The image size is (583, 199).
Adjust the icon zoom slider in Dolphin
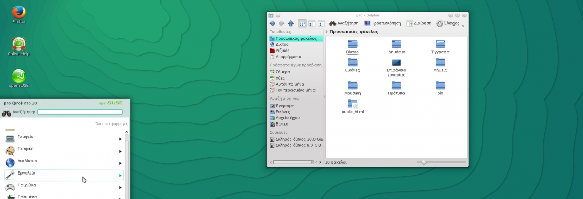pos(441,162)
